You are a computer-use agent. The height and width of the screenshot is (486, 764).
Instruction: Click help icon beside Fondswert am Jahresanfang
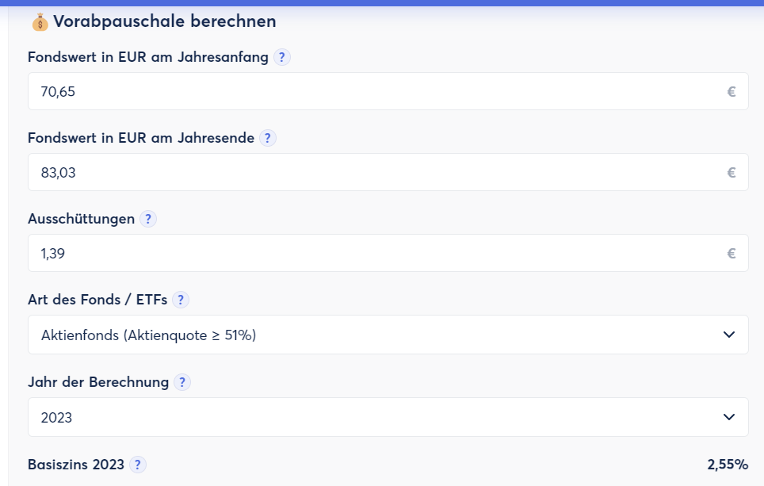click(x=282, y=57)
